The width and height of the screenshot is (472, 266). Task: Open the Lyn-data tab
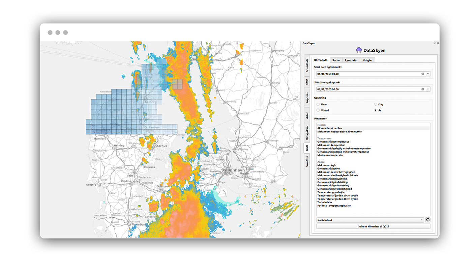point(350,60)
